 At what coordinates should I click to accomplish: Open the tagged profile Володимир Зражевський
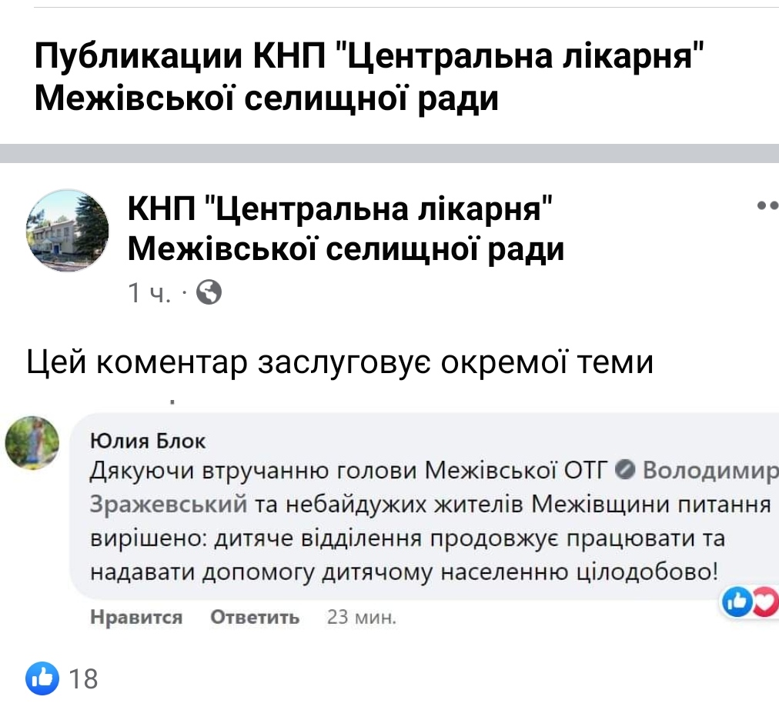[708, 468]
